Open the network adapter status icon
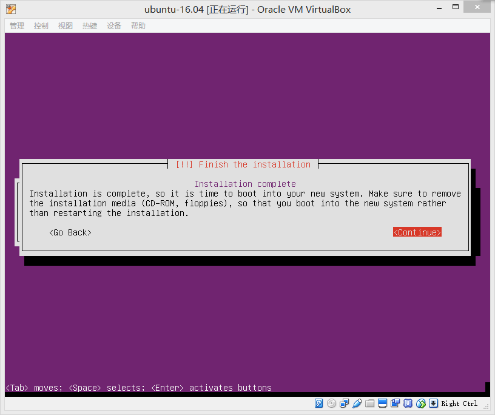The height and width of the screenshot is (415, 495). coord(344,403)
